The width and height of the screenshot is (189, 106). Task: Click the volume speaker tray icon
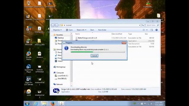[151, 104]
